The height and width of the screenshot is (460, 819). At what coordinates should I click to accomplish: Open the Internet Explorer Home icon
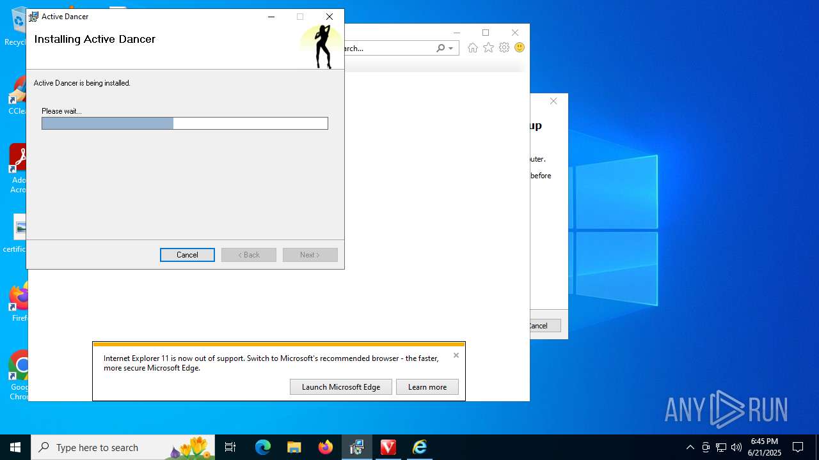473,48
